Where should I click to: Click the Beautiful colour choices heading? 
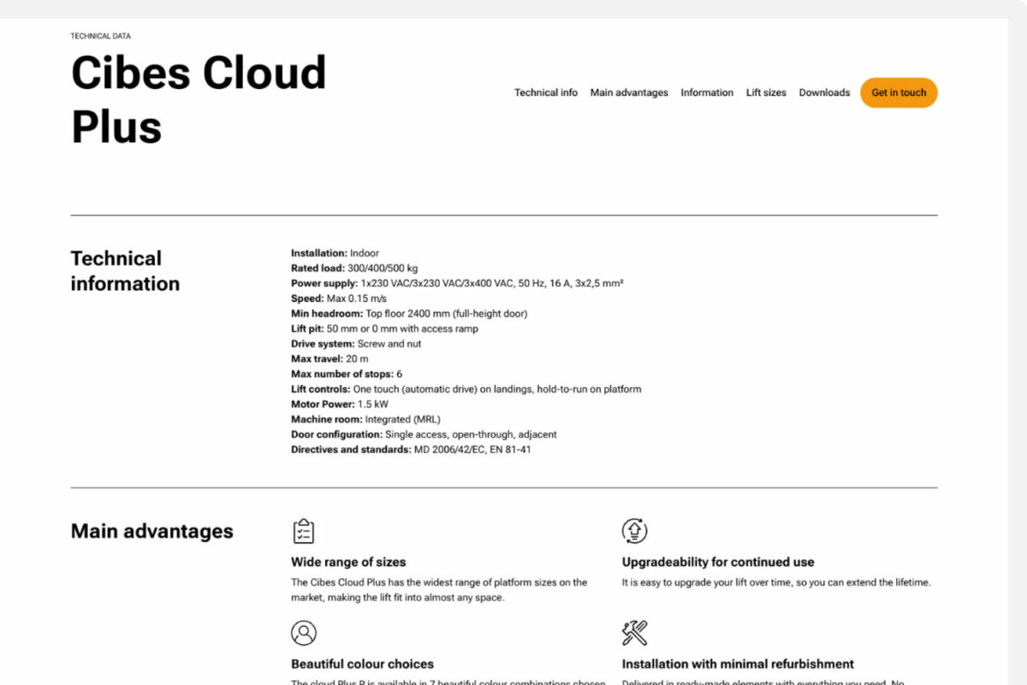(x=362, y=664)
